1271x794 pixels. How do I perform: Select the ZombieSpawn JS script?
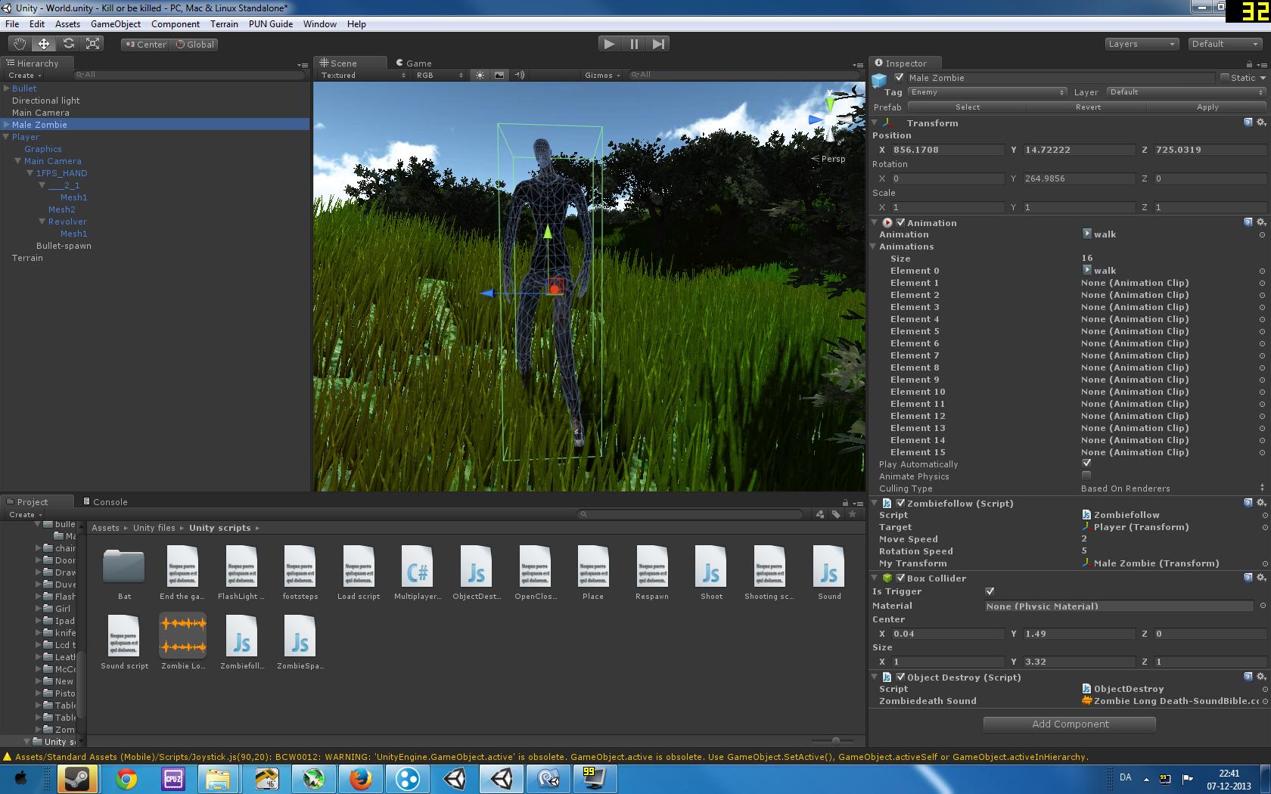(300, 643)
